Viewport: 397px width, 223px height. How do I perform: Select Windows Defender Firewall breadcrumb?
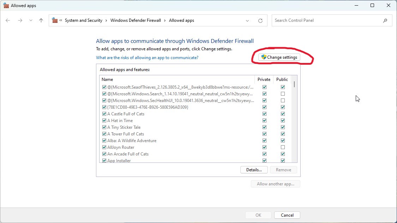point(136,20)
